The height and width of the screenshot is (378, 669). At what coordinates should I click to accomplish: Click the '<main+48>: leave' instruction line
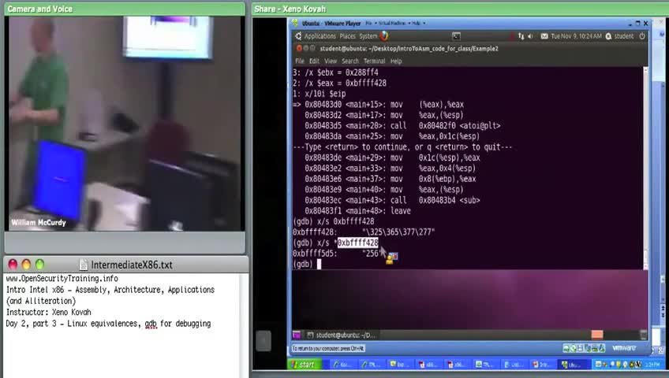point(357,211)
